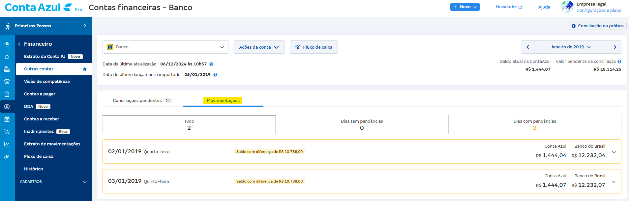Viewport: 629px width, 201px height.
Task: Click the store icon in the sidebar
Action: tap(7, 82)
